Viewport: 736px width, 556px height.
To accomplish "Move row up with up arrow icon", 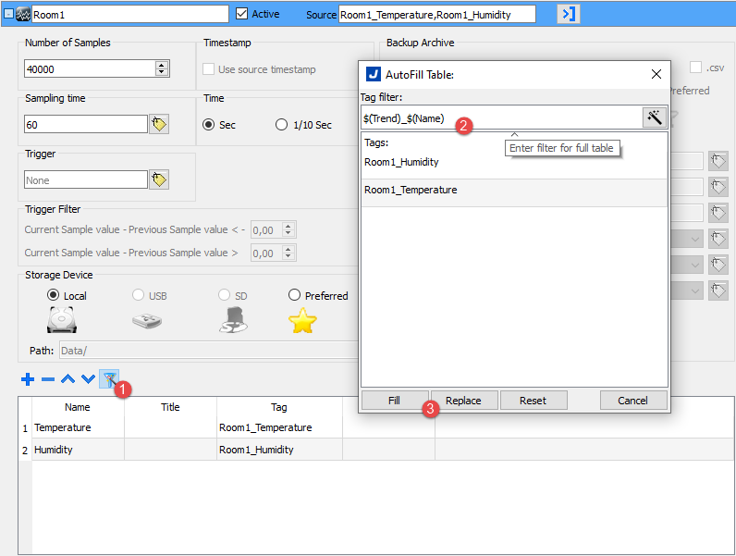I will (68, 378).
